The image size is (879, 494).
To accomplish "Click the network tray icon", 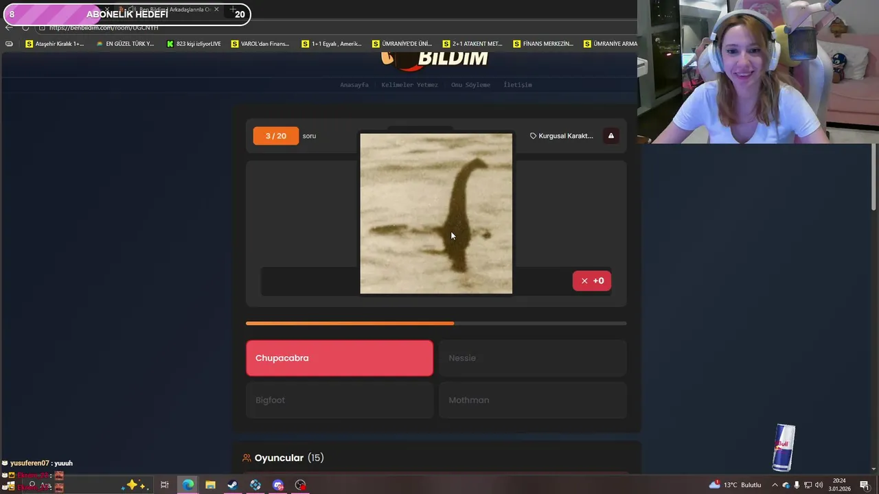I will (808, 485).
